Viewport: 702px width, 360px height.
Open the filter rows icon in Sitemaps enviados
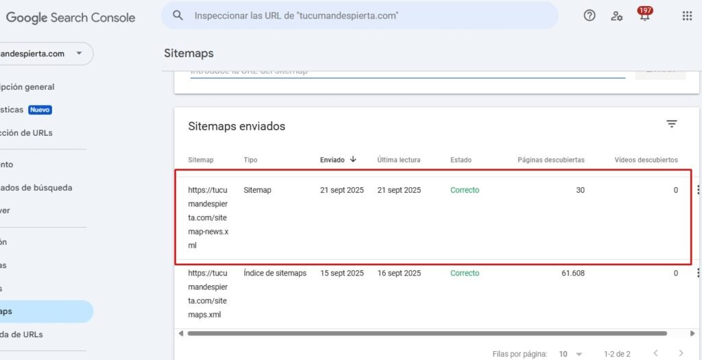point(672,124)
